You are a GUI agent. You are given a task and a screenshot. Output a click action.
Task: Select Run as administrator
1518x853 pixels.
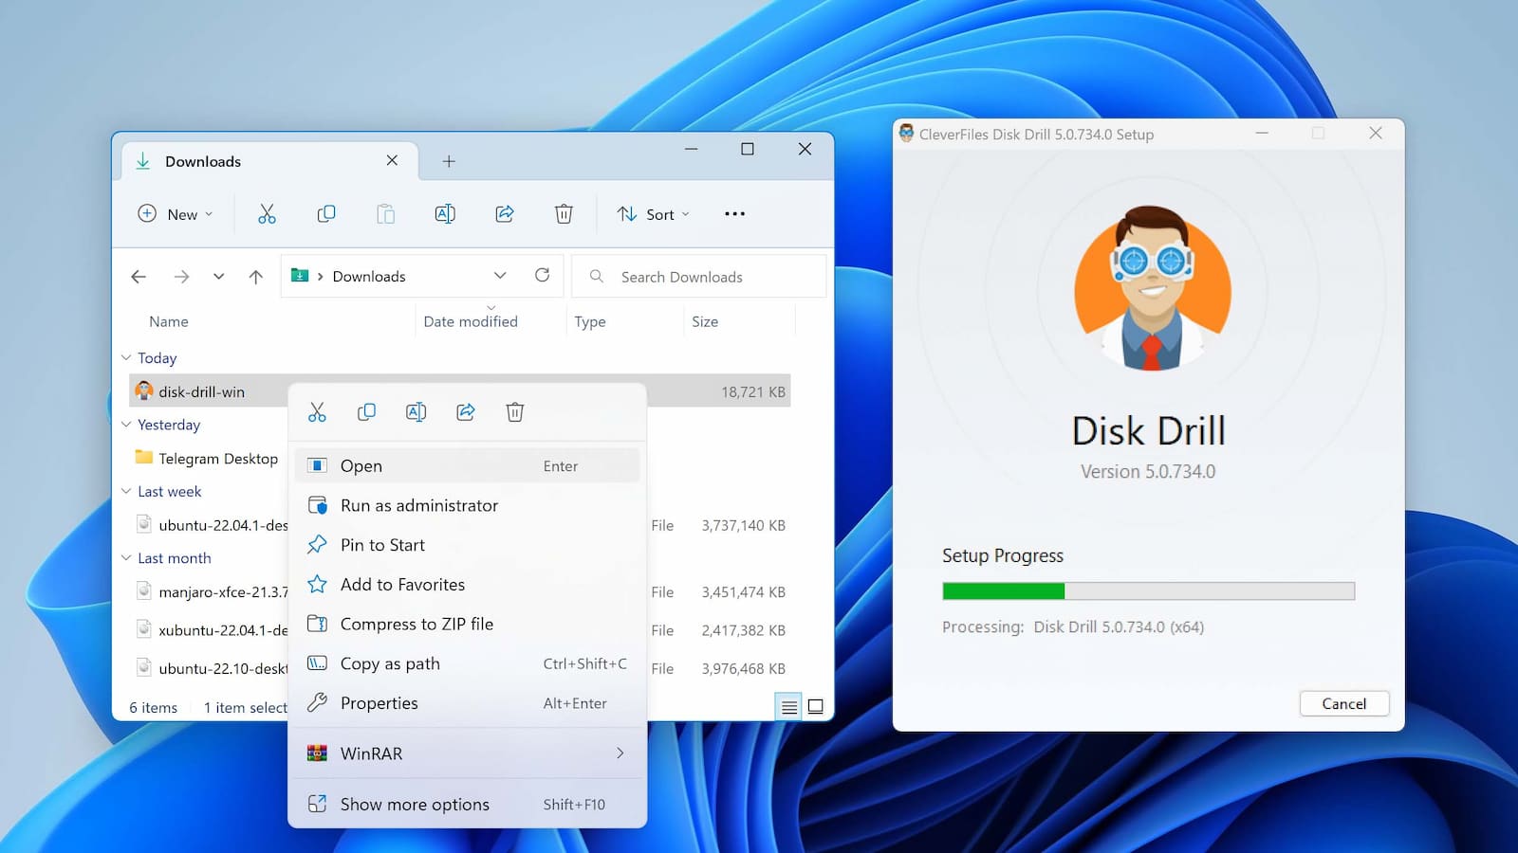tap(418, 505)
